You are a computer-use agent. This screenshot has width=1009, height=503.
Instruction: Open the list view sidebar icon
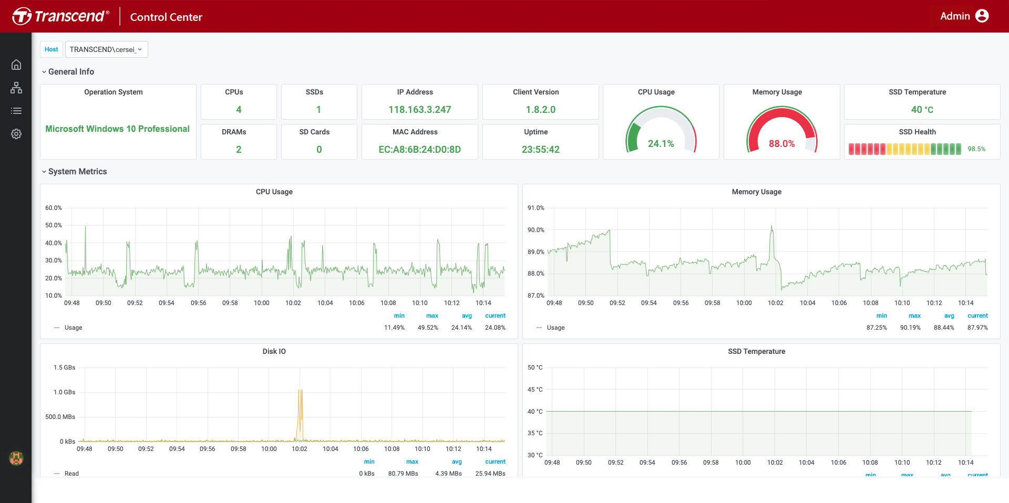(16, 111)
